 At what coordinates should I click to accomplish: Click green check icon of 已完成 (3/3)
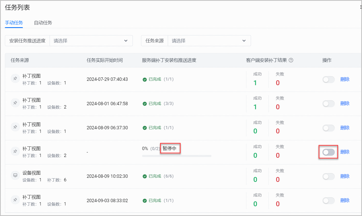(x=145, y=104)
